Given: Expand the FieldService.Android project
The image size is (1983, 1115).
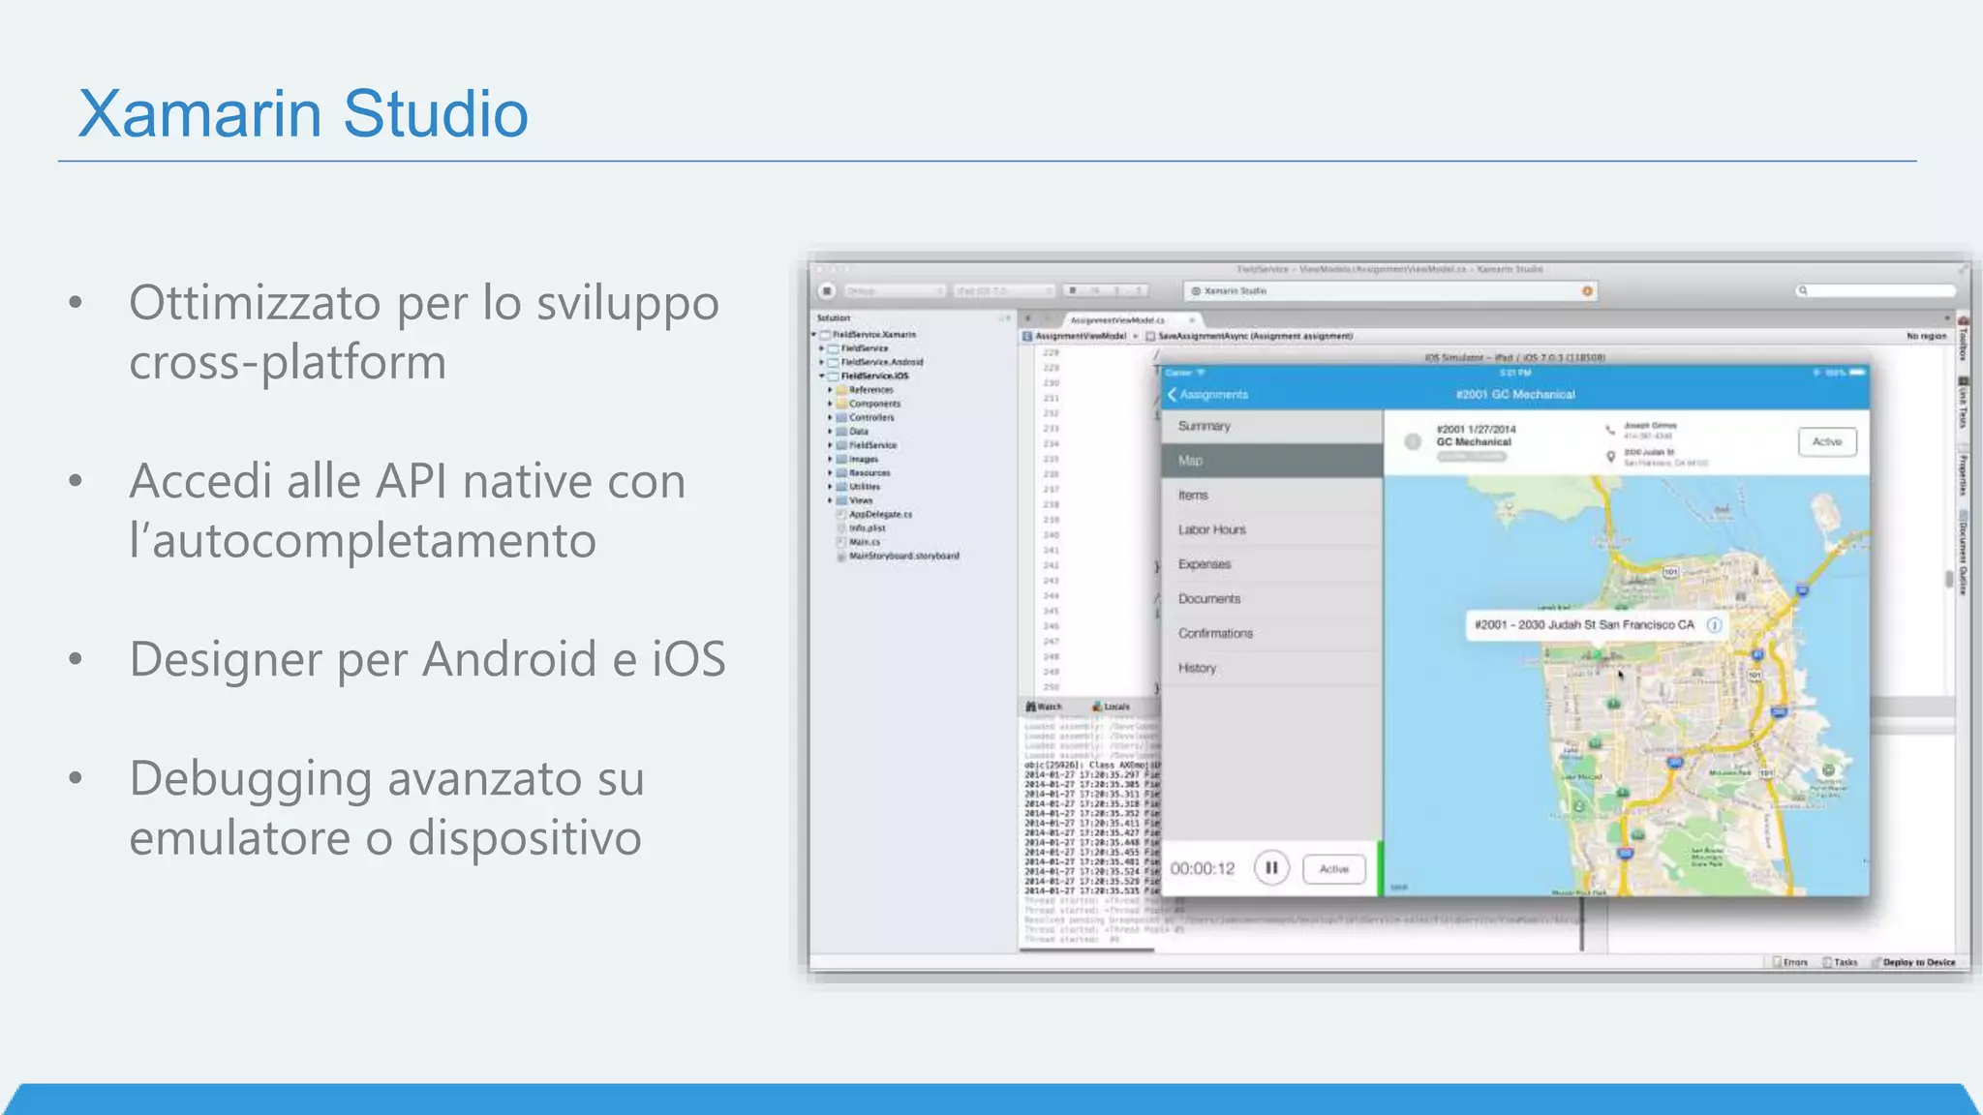Looking at the screenshot, I should (822, 362).
